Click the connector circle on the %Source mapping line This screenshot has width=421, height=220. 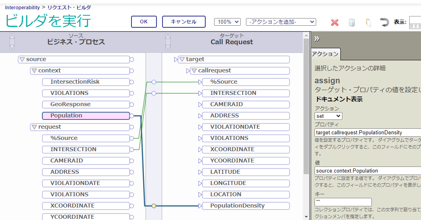point(154,82)
